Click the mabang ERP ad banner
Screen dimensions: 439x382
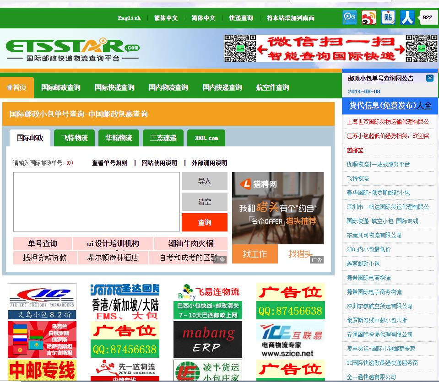tap(208, 339)
